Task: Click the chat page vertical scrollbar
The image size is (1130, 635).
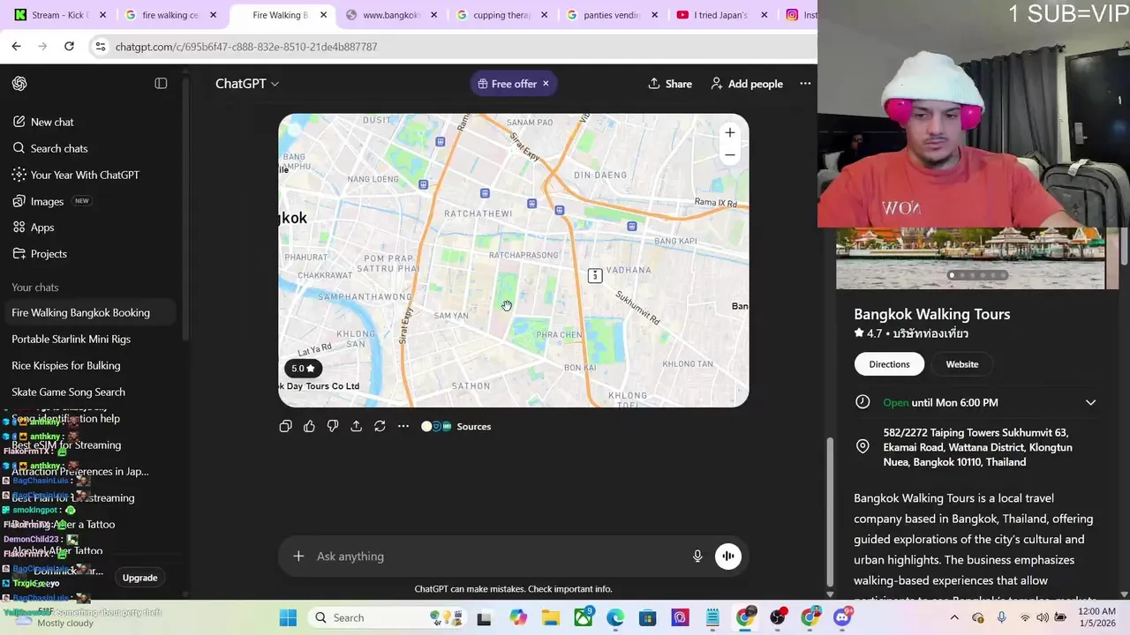Action: [x=828, y=512]
